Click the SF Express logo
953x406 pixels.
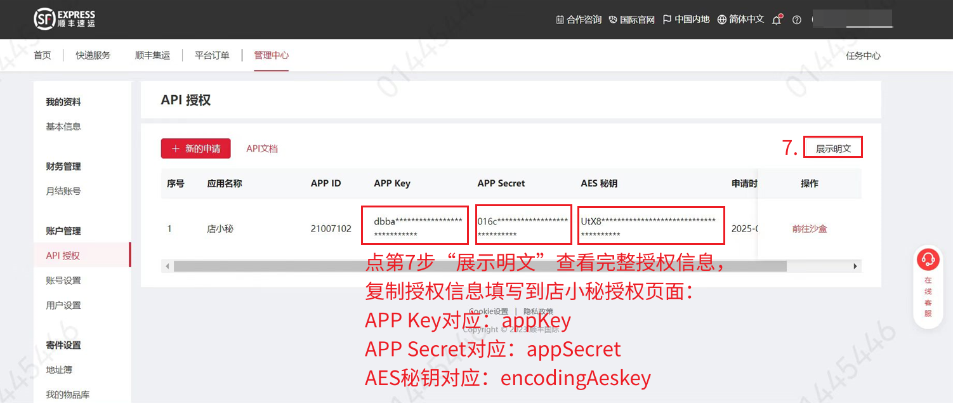(65, 19)
